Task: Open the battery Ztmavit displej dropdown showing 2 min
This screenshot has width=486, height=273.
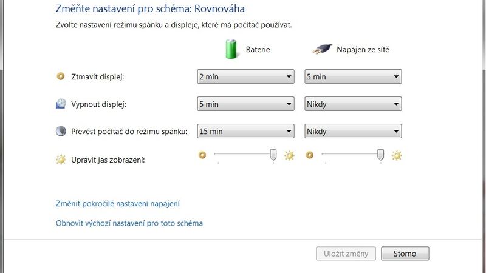Action: tap(246, 76)
